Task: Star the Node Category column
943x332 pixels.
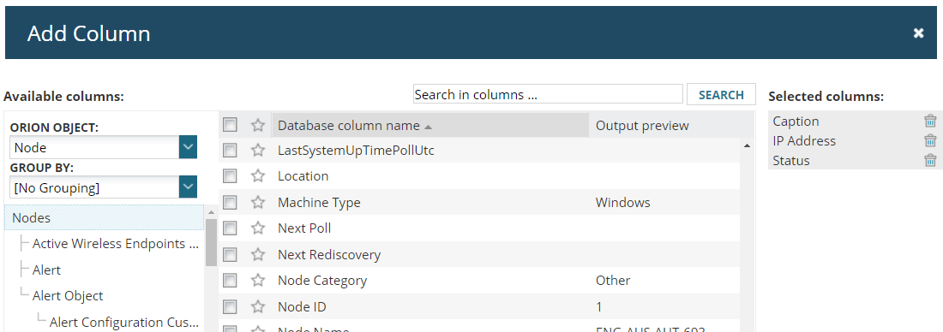Action: (258, 281)
